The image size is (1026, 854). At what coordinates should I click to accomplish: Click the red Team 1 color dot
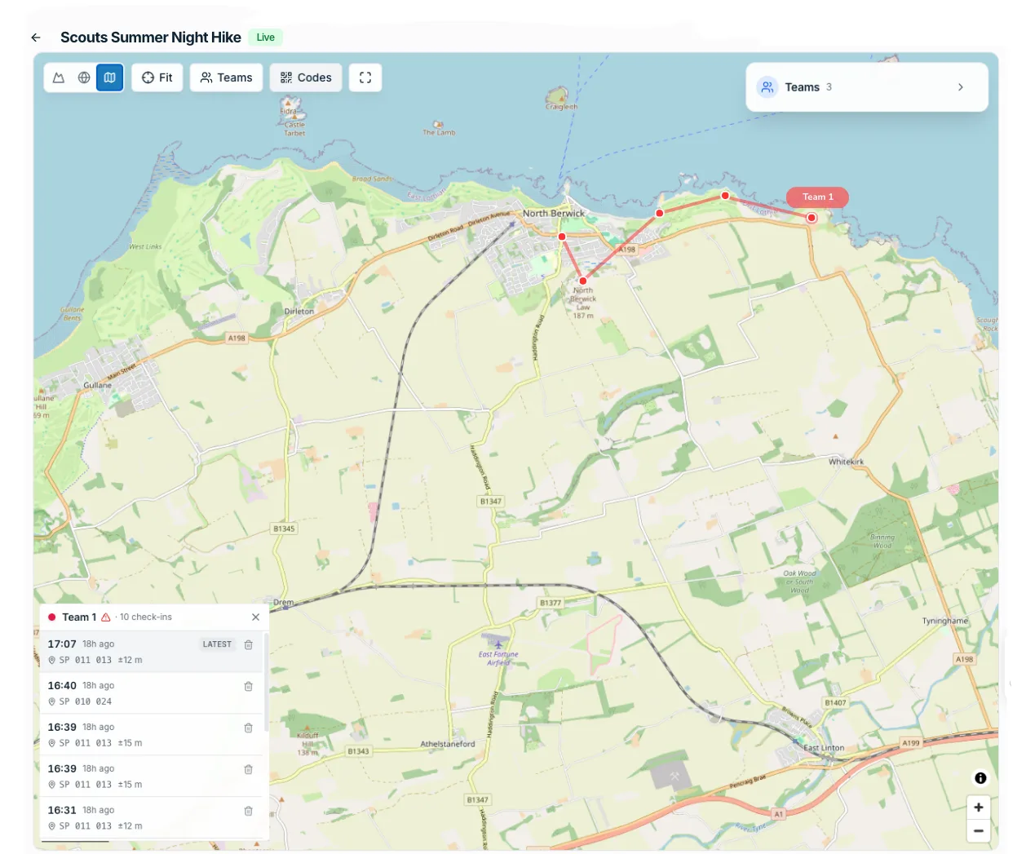tap(52, 617)
